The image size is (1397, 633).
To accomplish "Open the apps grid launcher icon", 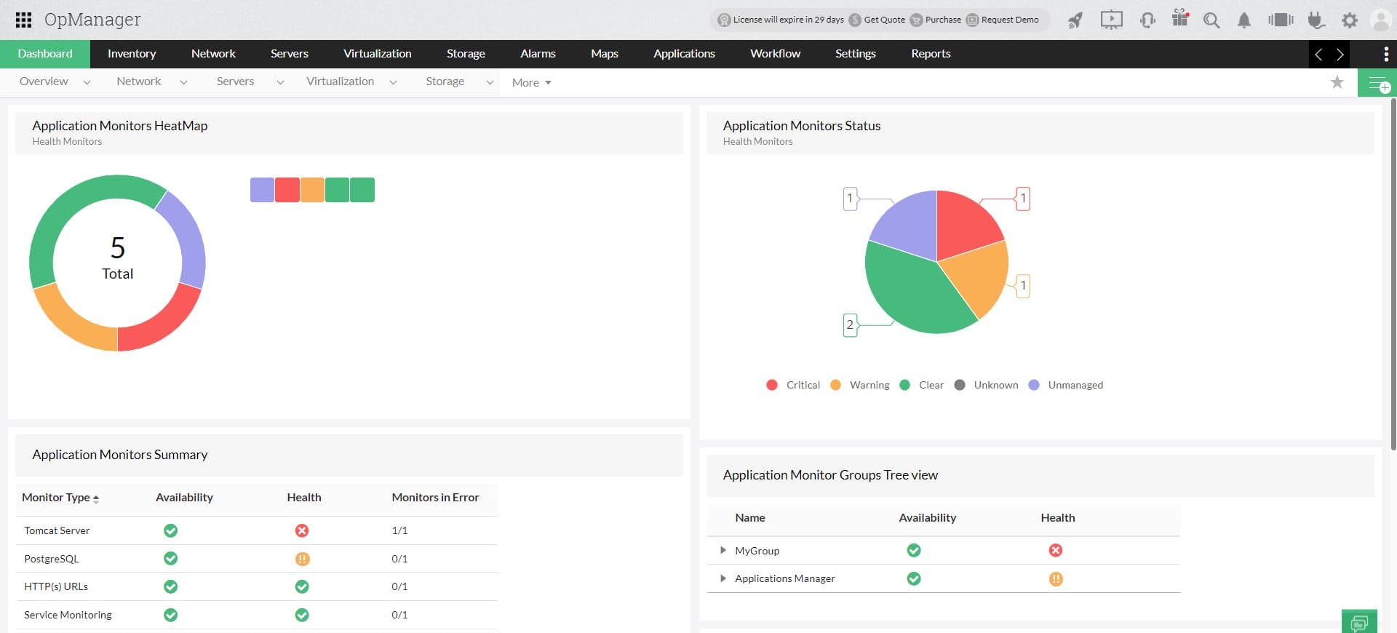I will [x=23, y=20].
